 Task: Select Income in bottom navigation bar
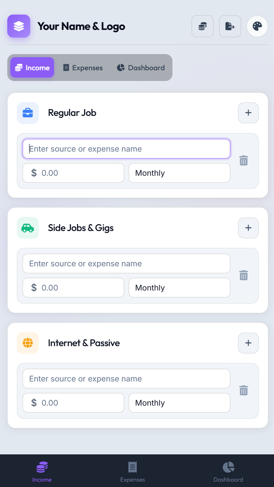point(42,472)
